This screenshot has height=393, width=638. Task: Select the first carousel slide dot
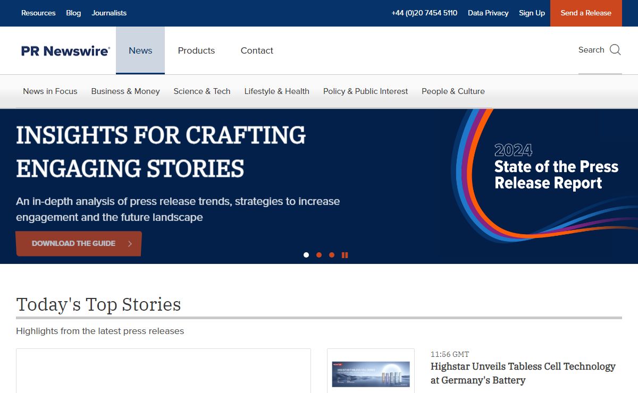click(306, 255)
